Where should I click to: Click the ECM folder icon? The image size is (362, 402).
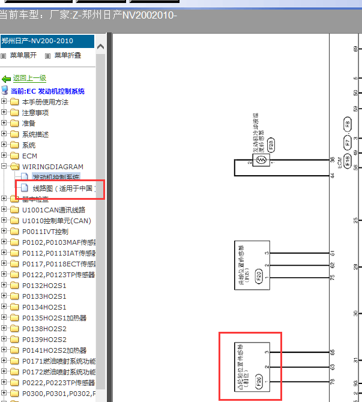click(14, 155)
